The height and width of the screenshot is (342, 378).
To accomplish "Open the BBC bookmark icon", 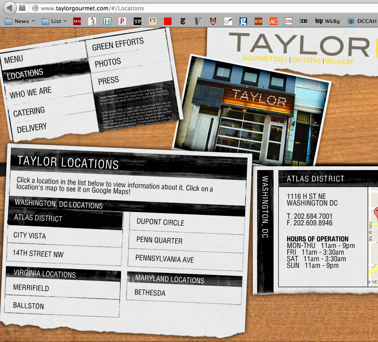I will click(x=304, y=21).
